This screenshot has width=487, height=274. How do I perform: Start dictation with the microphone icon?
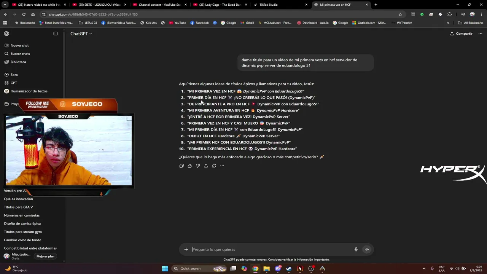[x=356, y=250]
